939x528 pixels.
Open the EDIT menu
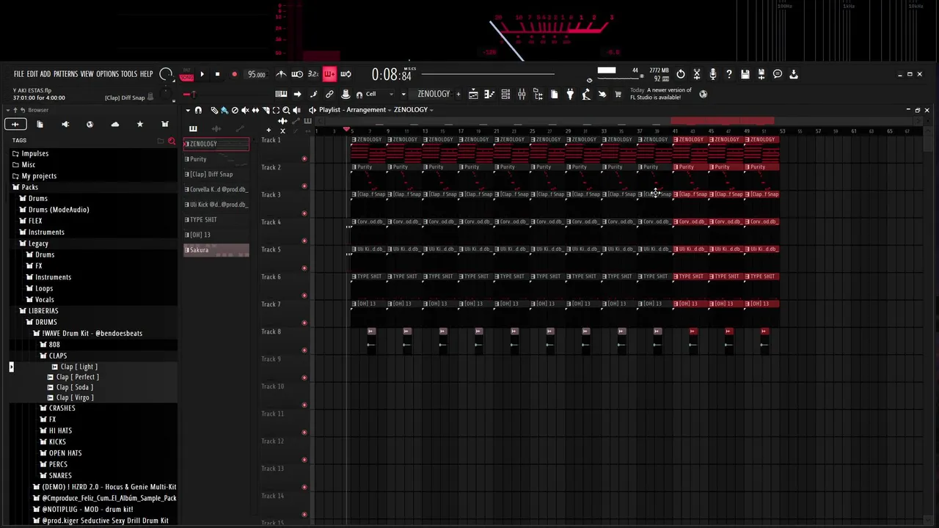(x=32, y=74)
